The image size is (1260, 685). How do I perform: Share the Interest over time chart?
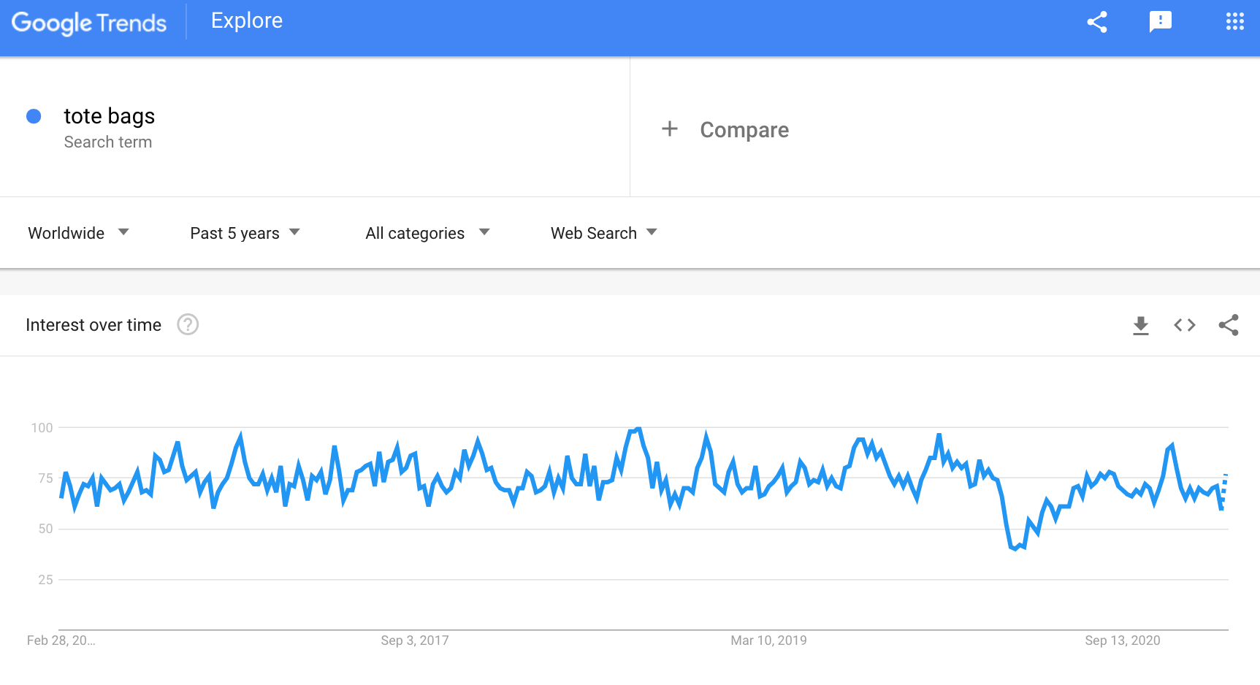tap(1228, 325)
